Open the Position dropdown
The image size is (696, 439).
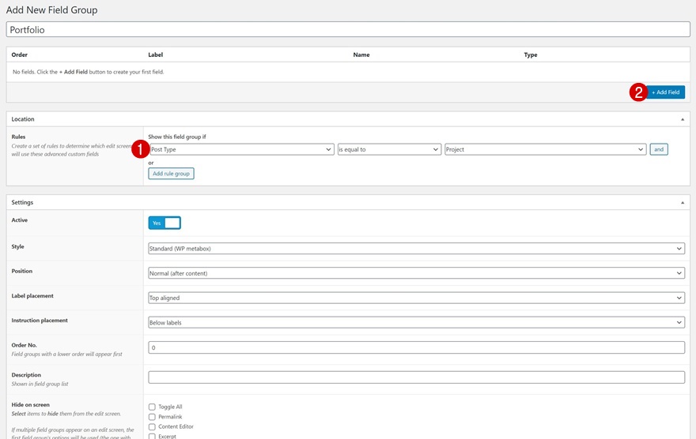click(x=416, y=273)
